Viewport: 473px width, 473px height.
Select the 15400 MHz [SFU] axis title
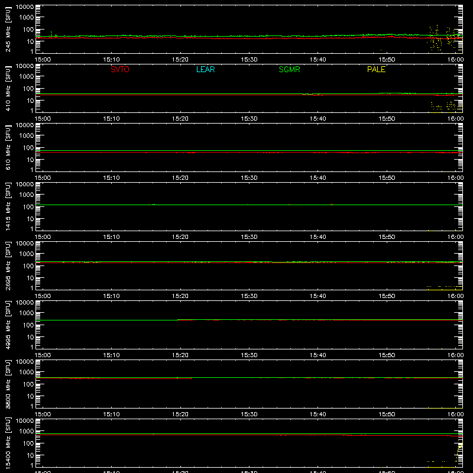8,443
